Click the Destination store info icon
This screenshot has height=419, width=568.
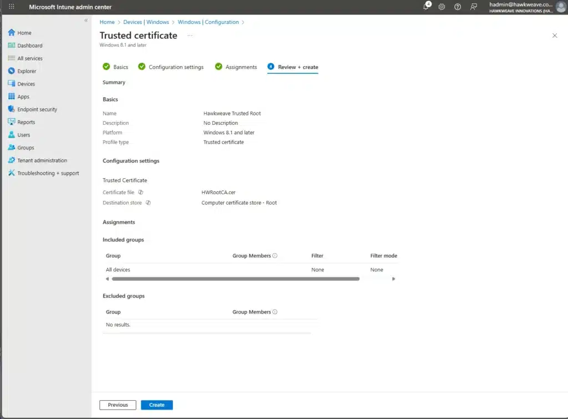click(x=148, y=203)
